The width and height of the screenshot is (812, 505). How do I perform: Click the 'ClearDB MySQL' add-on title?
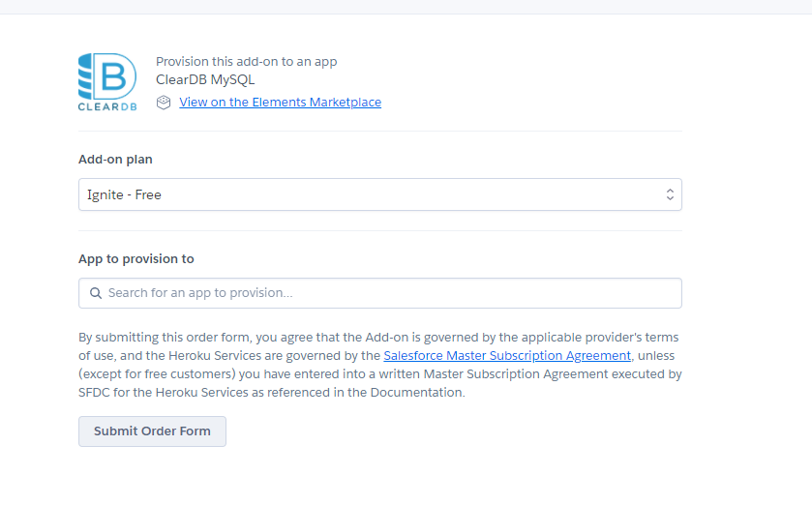[x=205, y=80]
